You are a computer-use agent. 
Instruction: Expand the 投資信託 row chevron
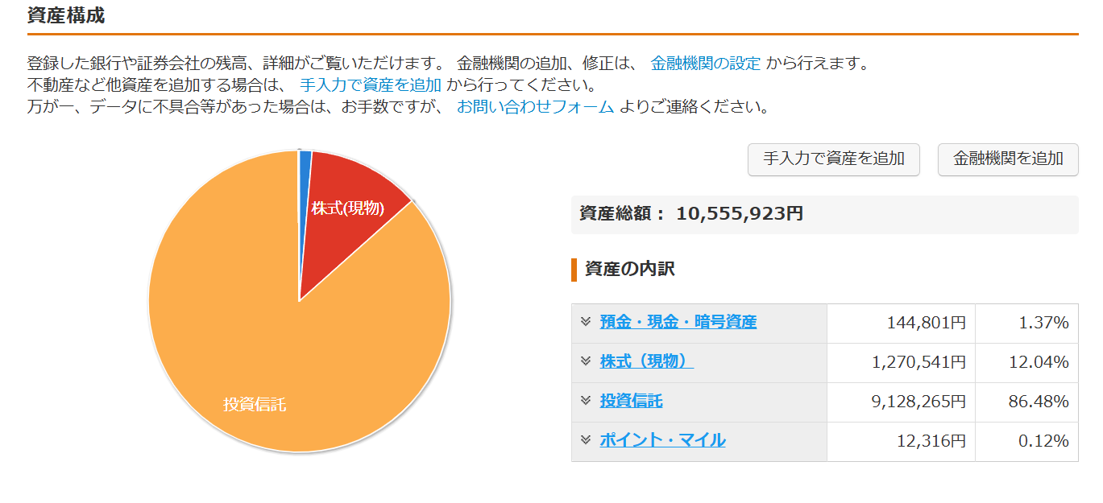pos(586,400)
